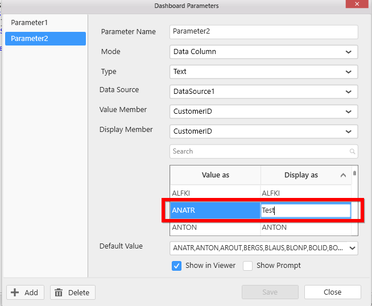This screenshot has height=306, width=372.
Task: Expand the Type dropdown
Action: tap(348, 72)
